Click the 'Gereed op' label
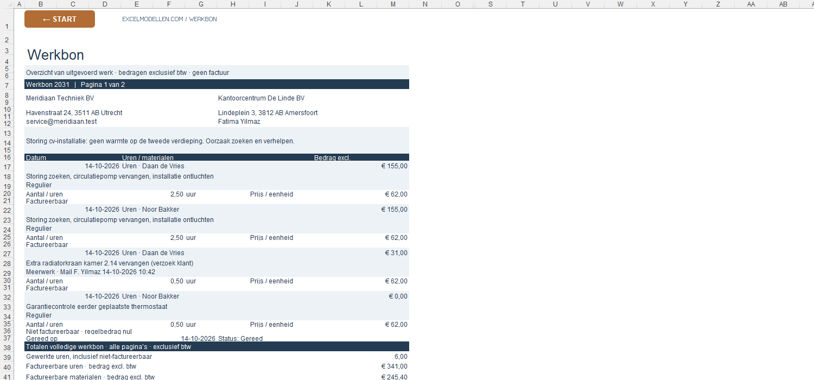Image resolution: width=814 pixels, height=380 pixels. point(42,339)
